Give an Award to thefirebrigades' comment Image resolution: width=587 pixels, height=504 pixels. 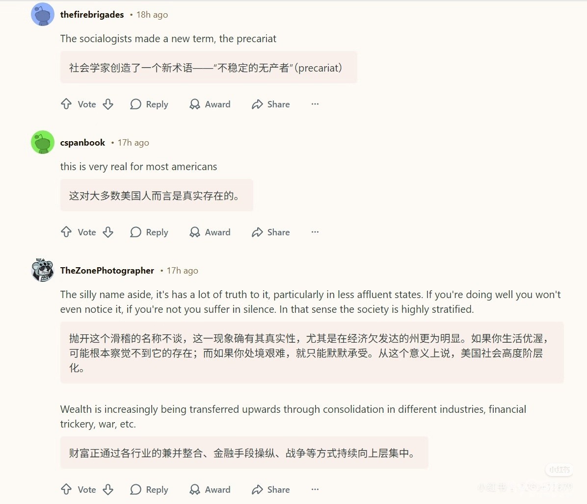click(x=210, y=104)
